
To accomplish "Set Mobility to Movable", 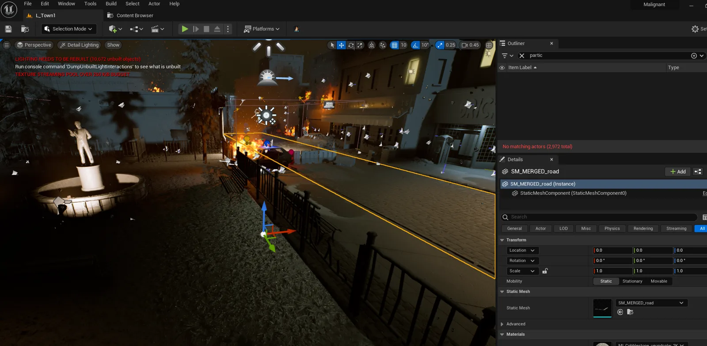I will click(x=659, y=281).
